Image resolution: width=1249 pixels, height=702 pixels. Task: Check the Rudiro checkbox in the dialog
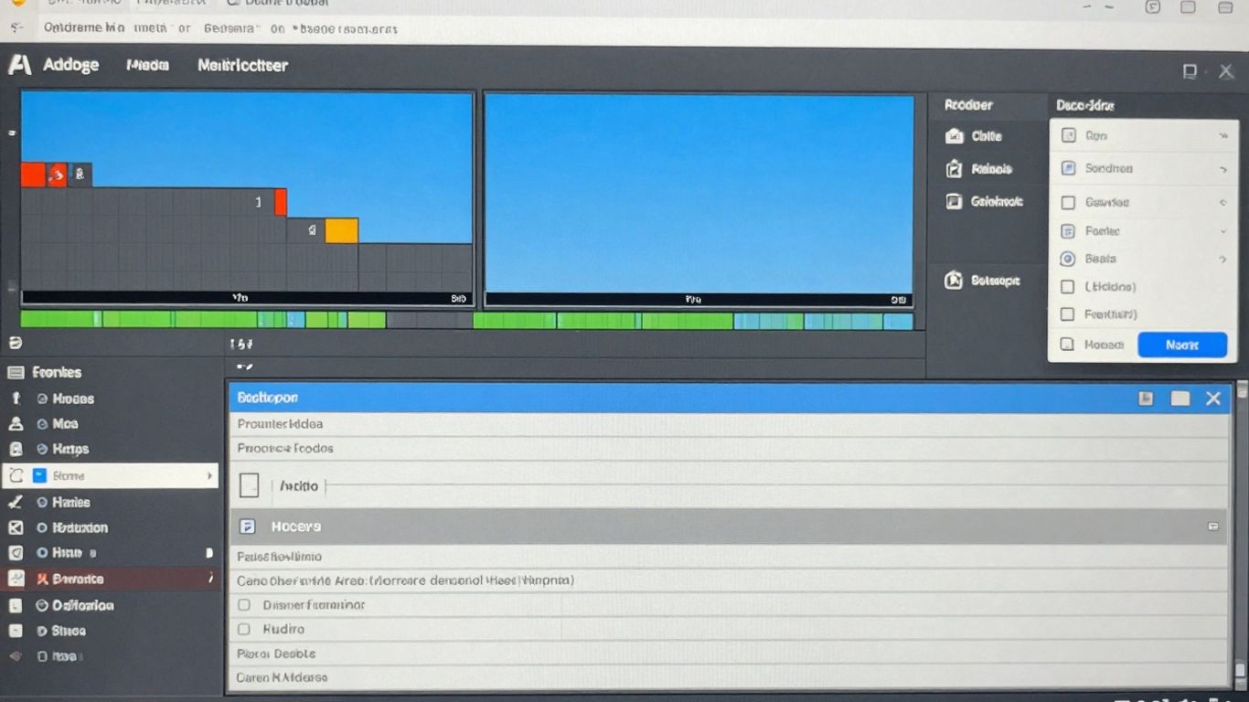click(244, 629)
